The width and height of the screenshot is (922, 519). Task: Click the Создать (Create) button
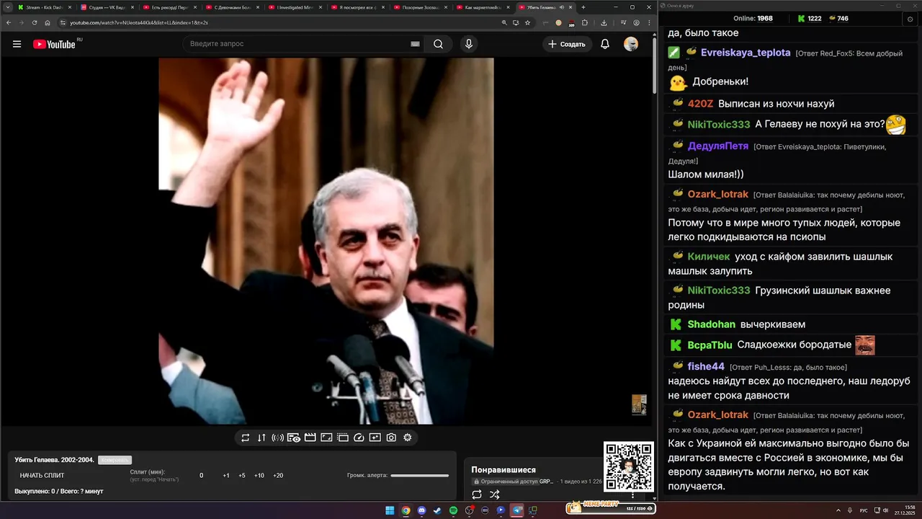567,44
